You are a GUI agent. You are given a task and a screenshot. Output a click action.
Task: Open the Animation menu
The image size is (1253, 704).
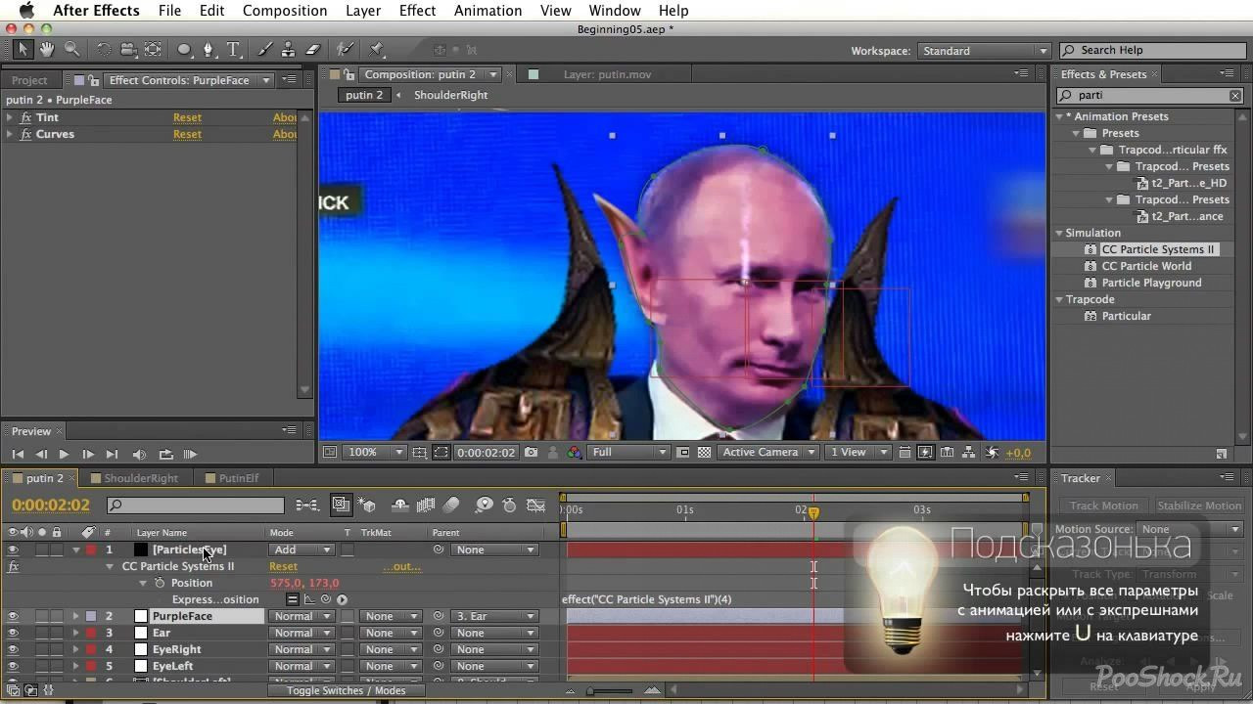pos(487,11)
